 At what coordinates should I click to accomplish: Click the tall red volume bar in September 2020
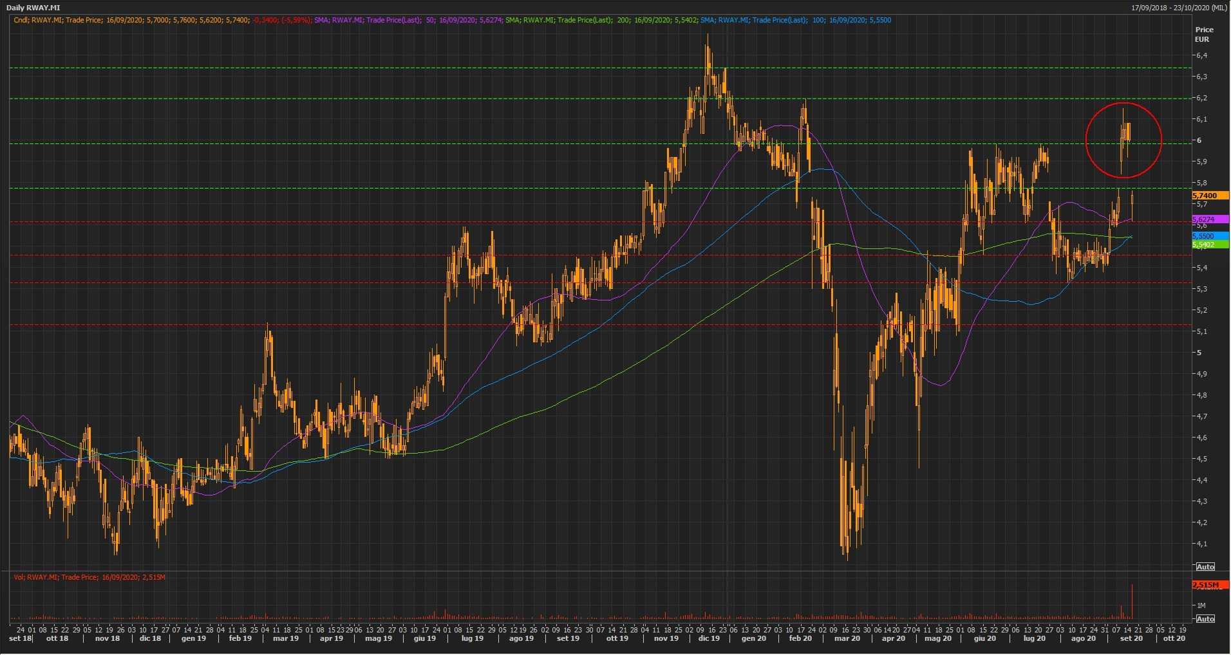[x=1131, y=602]
